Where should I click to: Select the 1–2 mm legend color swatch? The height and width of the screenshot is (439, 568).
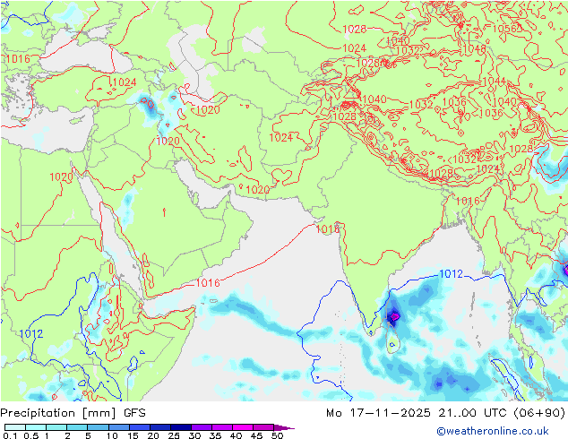56,427
